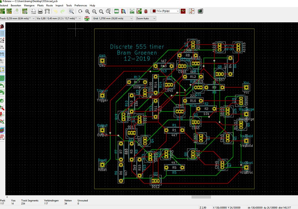
Task: Open the Plaats menu
Action: [40, 5]
